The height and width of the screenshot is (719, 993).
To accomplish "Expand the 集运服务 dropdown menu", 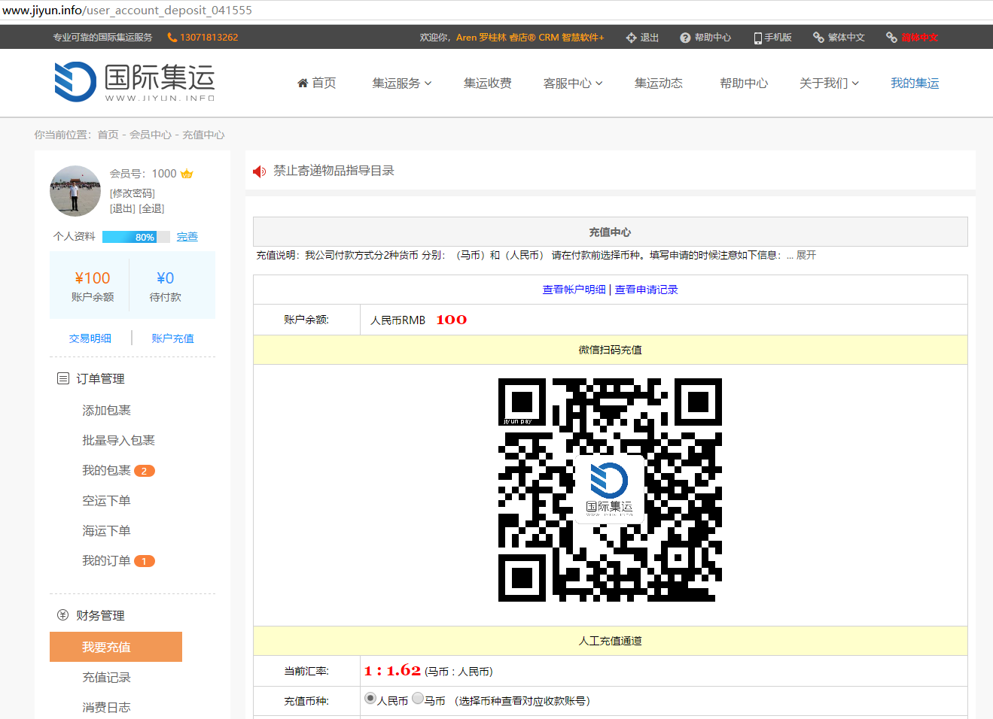I will point(402,83).
